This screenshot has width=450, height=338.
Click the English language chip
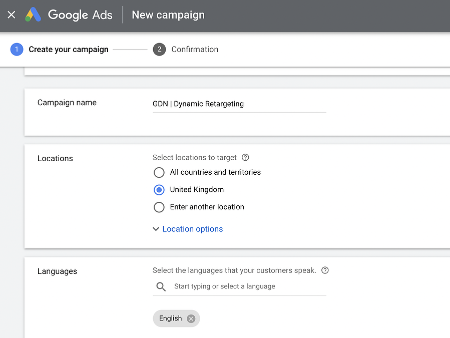coord(169,318)
